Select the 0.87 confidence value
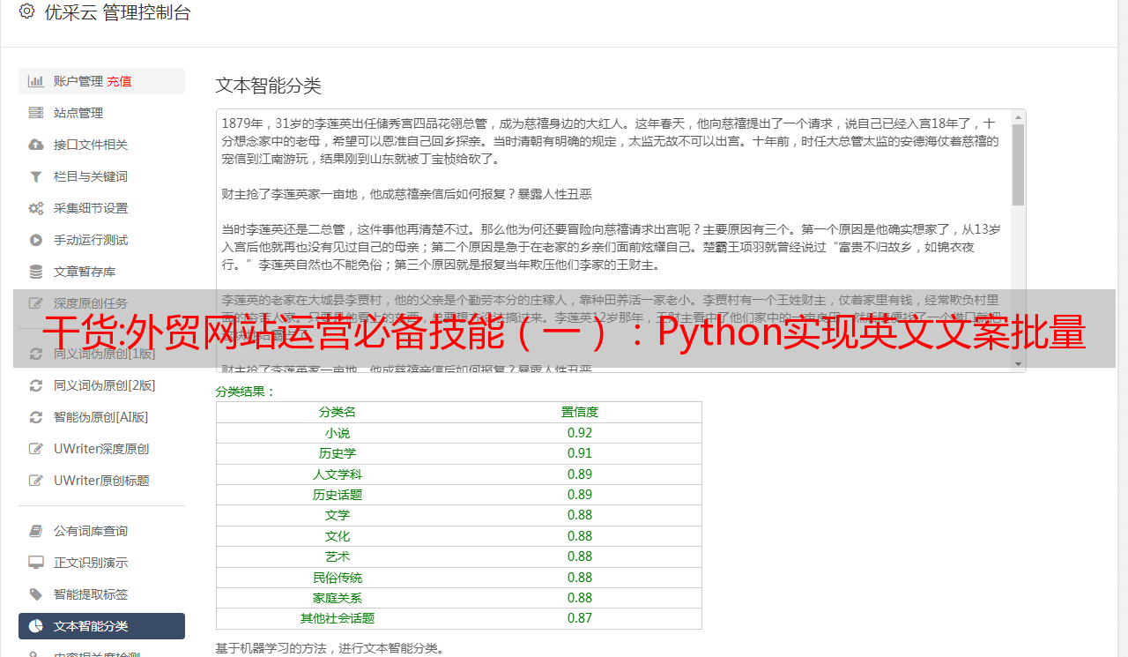This screenshot has width=1128, height=657. [x=580, y=618]
